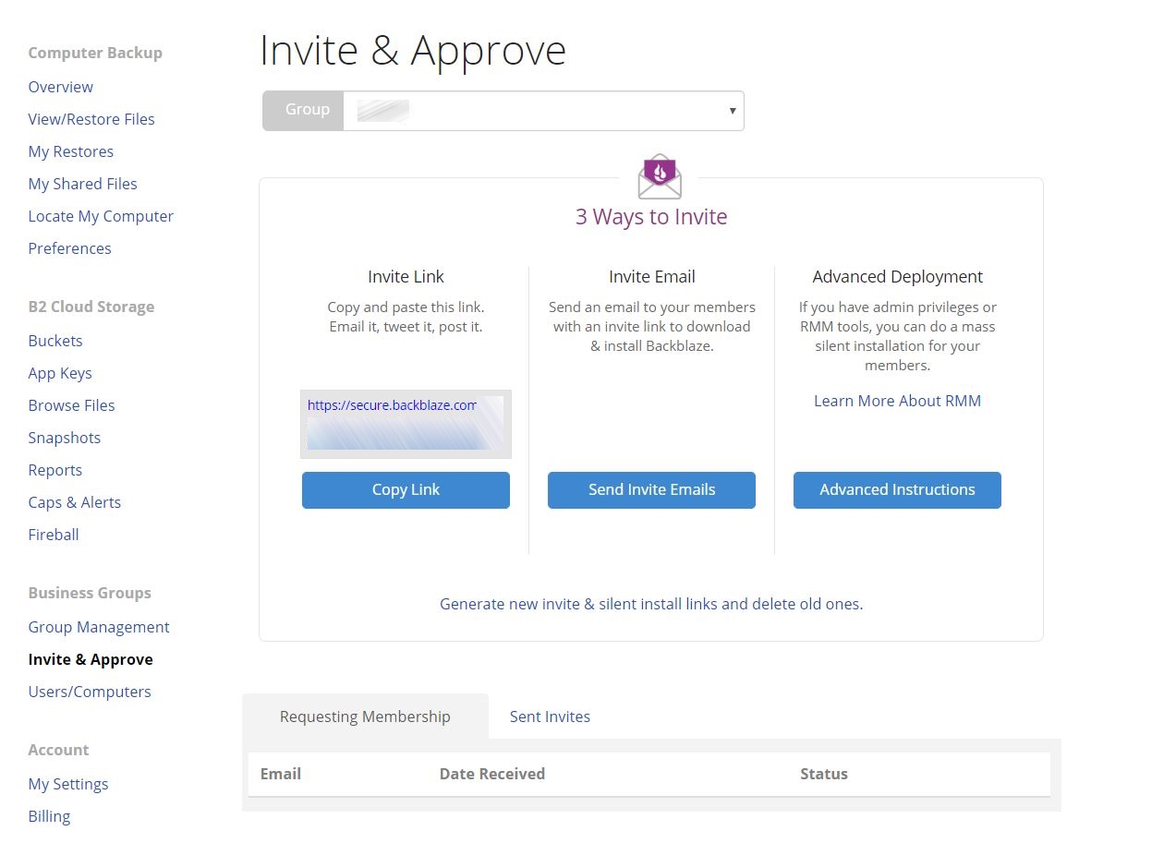Open App Keys page
This screenshot has width=1176, height=843.
coord(60,373)
